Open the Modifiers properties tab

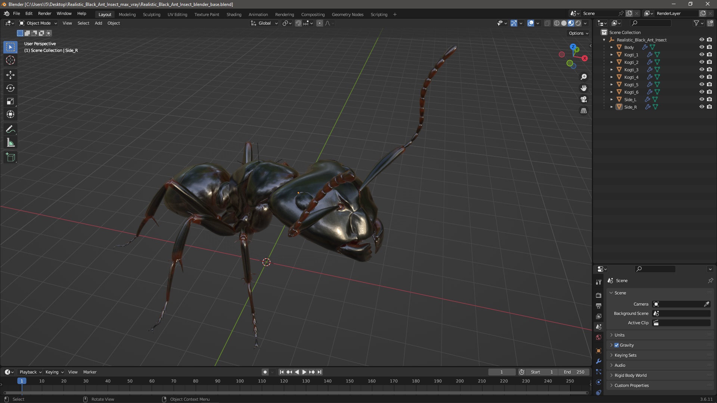599,361
